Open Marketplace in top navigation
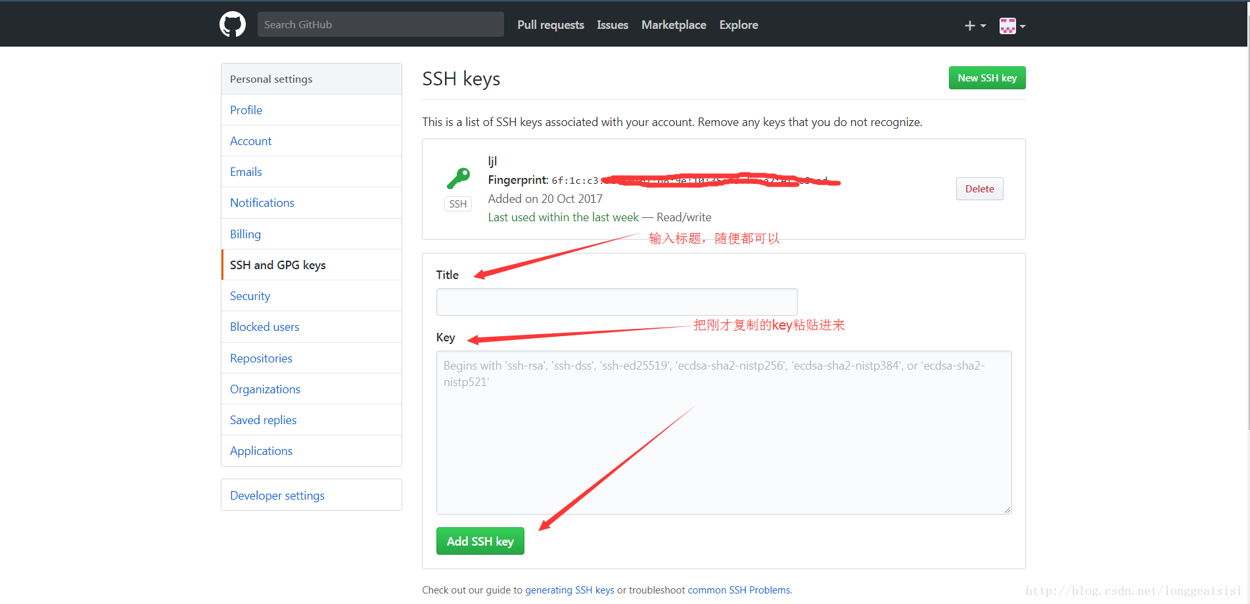1250x604 pixels. (x=674, y=25)
